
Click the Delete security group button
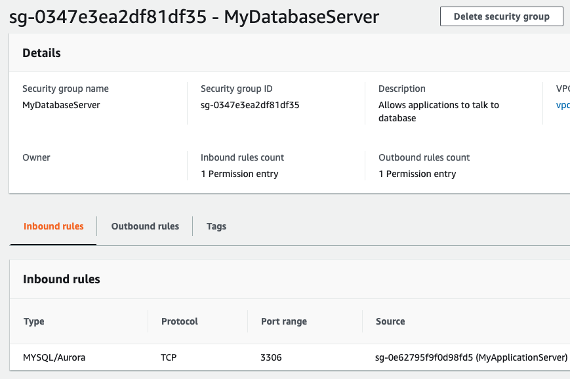tap(501, 16)
